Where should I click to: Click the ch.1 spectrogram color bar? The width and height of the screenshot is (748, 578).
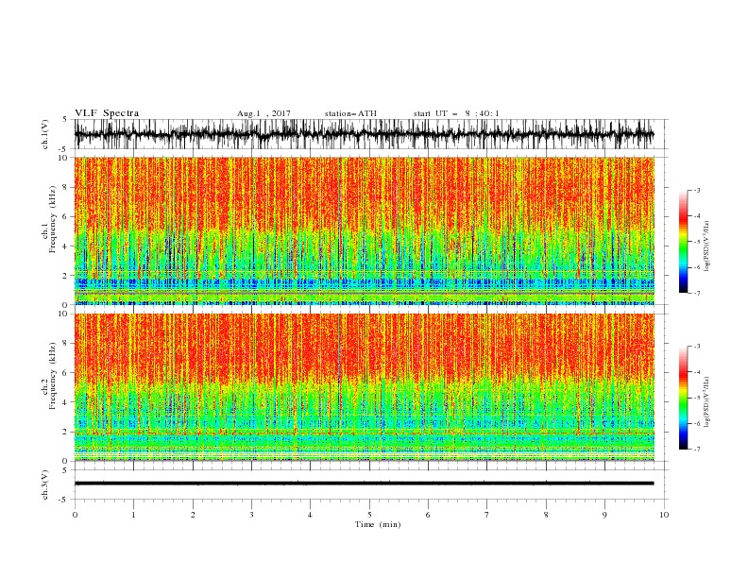click(683, 242)
